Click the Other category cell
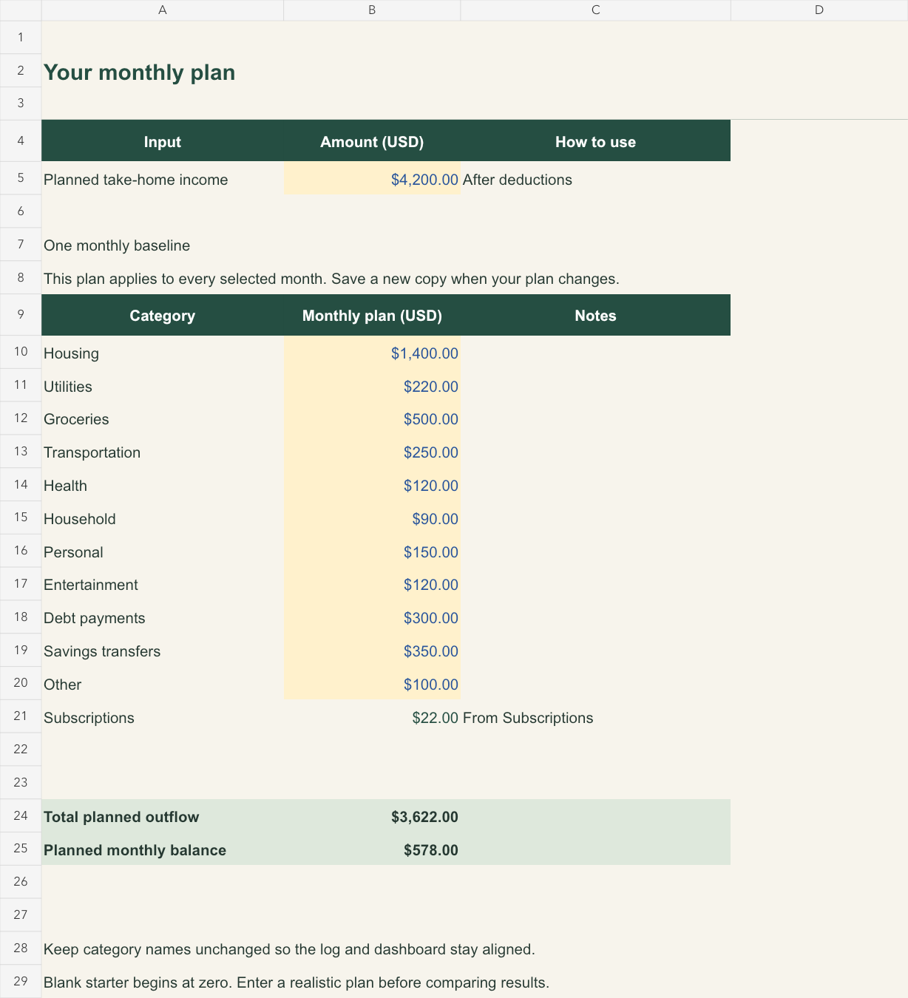 (163, 684)
